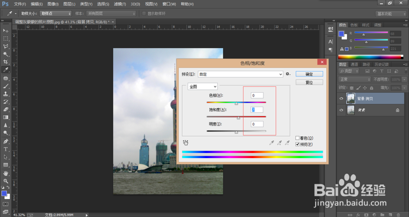Hide the 背景 拷贝 layer eye
Viewport: 409px width, 217px height.
(x=341, y=98)
